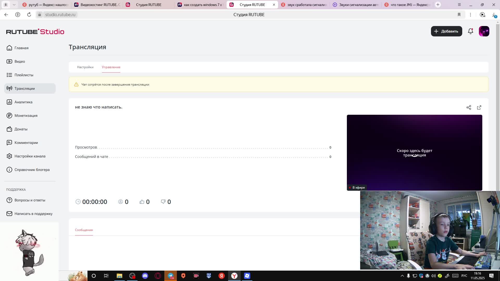Click the browser back arrow
This screenshot has height=281, width=500.
tap(6, 15)
